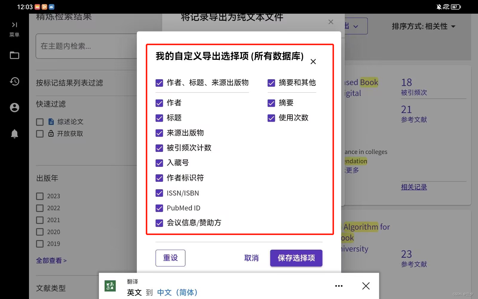Uncheck the 使用次数 checkbox

point(271,118)
